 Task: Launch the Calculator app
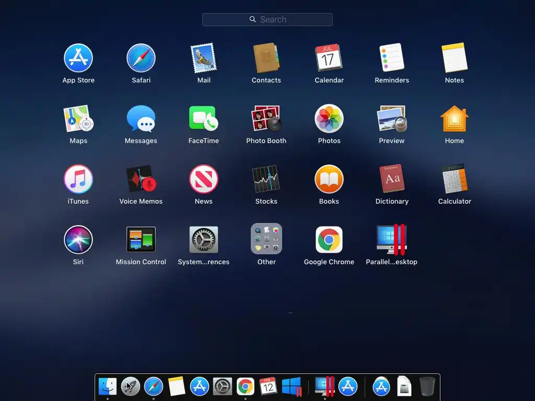click(455, 179)
